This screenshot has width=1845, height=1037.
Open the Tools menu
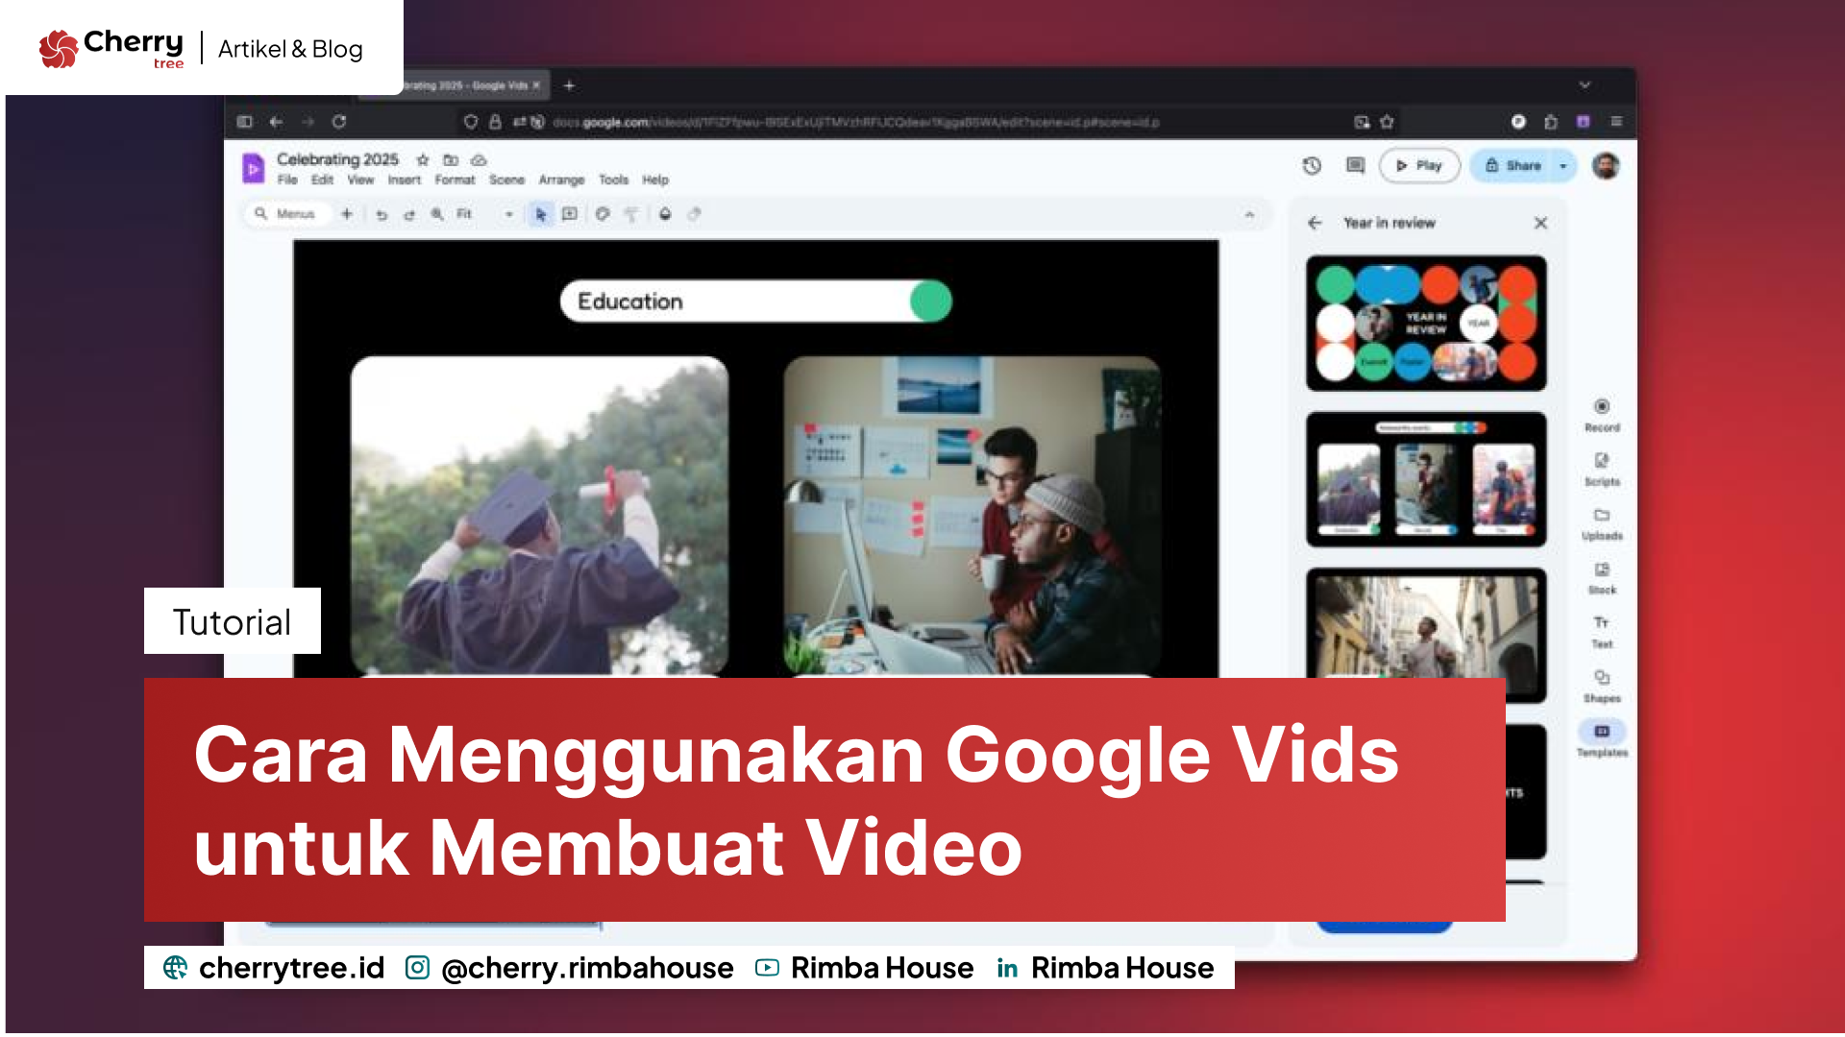[x=613, y=180]
